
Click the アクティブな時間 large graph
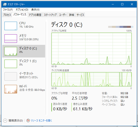coord(92,49)
